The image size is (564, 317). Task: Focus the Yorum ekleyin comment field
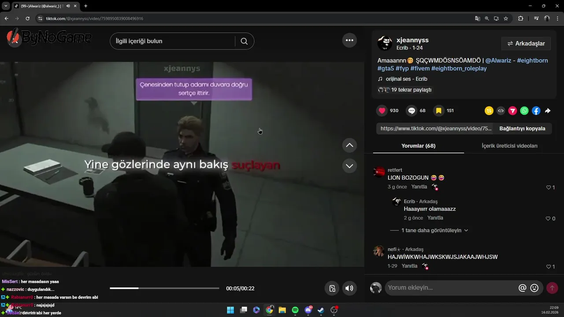[x=451, y=288]
